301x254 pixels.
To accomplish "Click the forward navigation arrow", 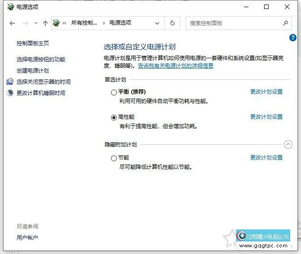I will click(25, 23).
